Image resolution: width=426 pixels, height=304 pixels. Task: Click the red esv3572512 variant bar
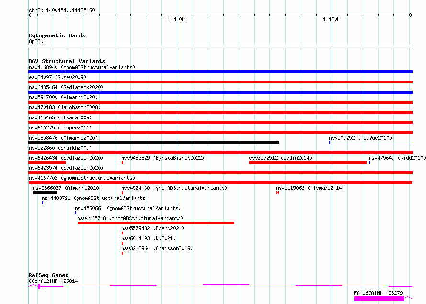click(x=308, y=163)
